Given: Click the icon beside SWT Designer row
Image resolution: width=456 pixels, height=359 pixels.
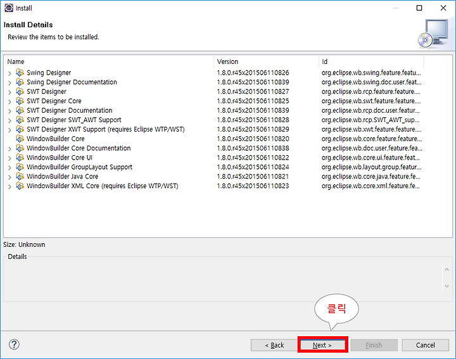Looking at the screenshot, I should tap(20, 91).
